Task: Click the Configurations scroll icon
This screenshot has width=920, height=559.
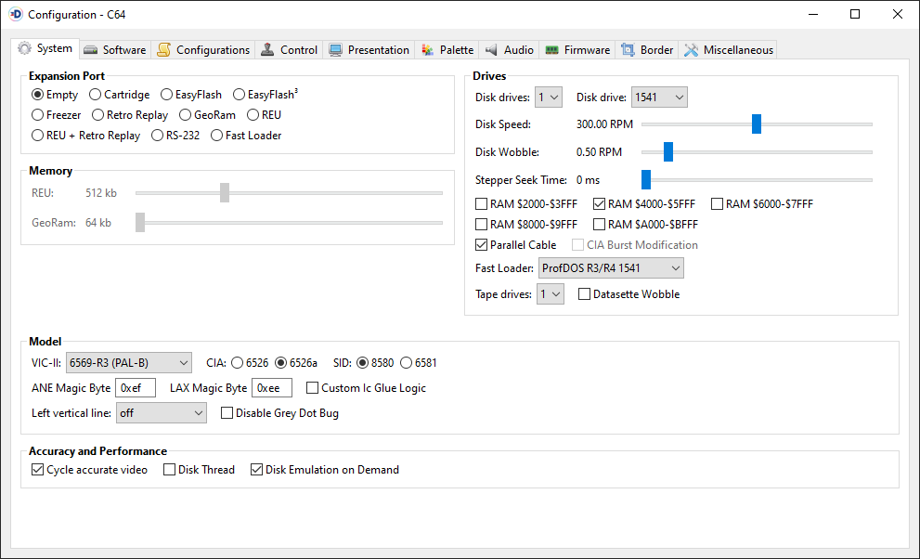Action: tap(164, 50)
